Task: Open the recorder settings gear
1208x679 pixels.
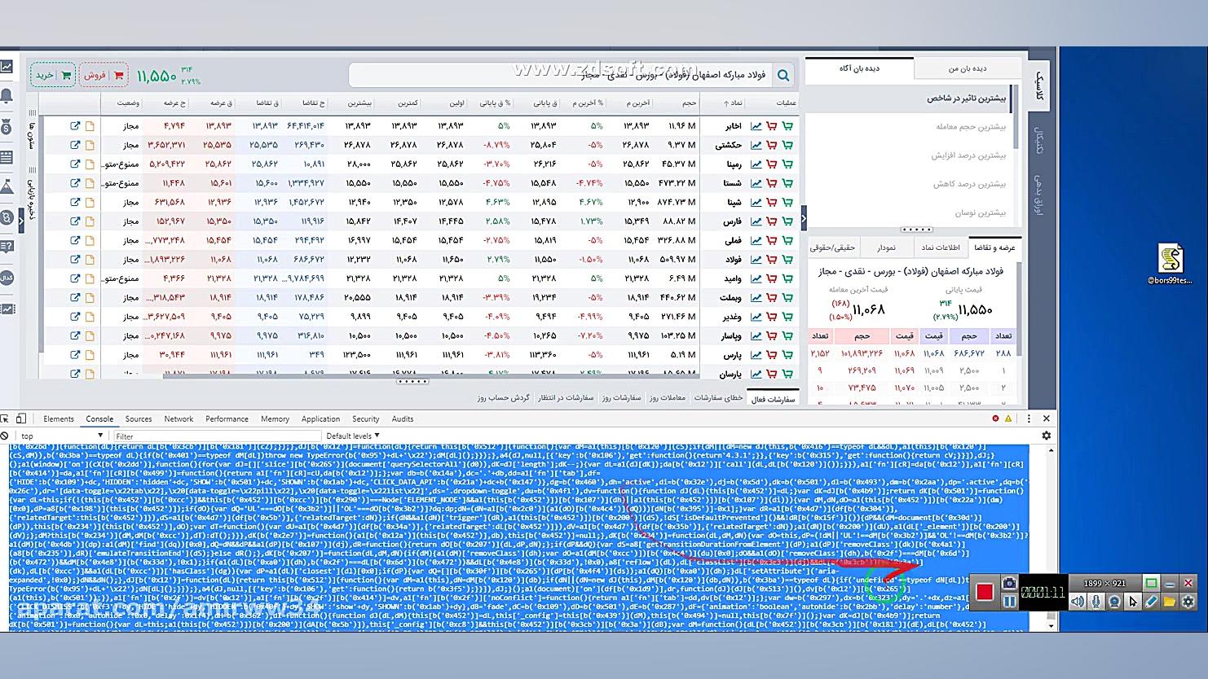Action: [x=1188, y=602]
